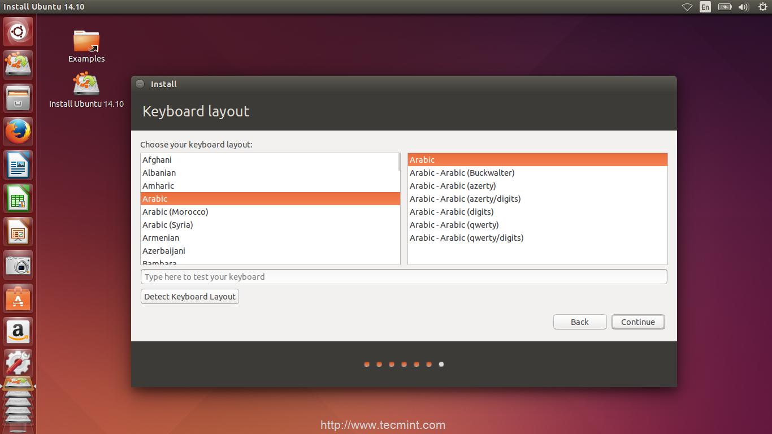Open the En keyboard input indicator

click(x=705, y=7)
